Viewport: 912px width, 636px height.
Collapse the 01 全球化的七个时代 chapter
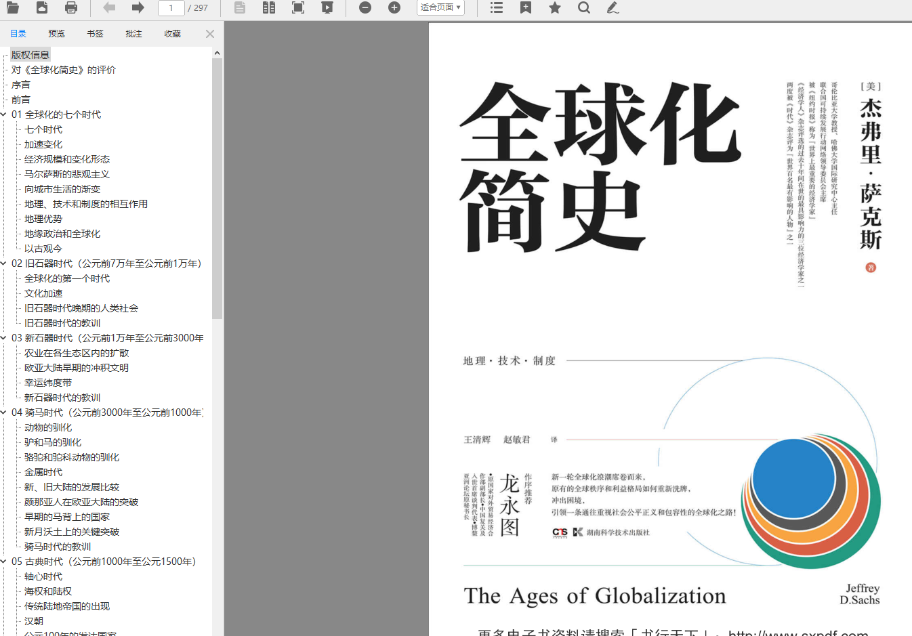pyautogui.click(x=4, y=114)
